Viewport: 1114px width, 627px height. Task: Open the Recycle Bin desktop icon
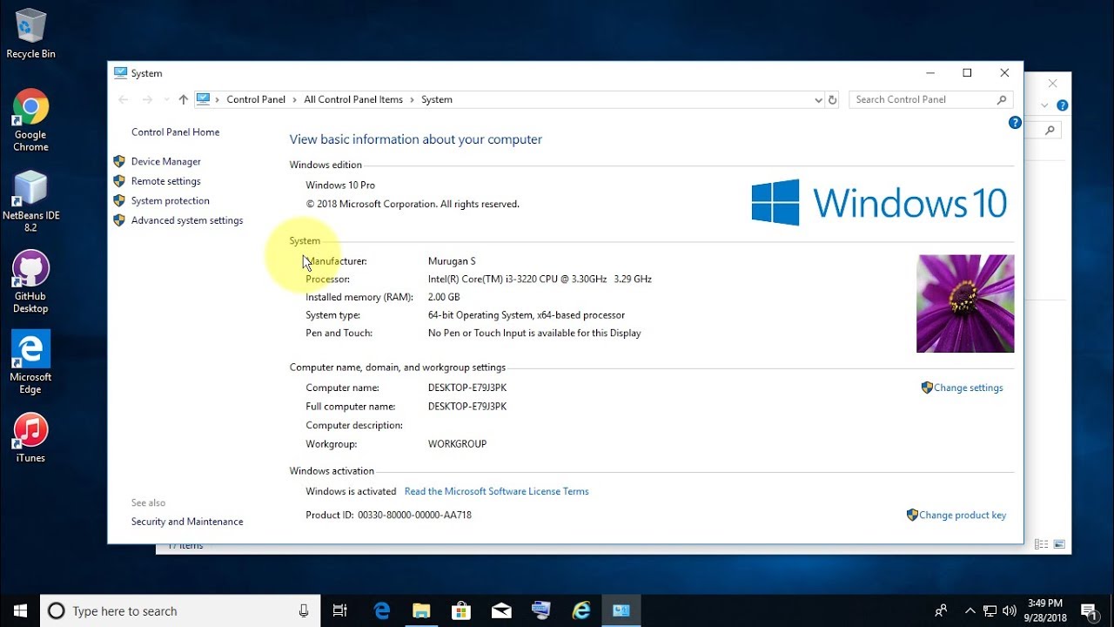[x=30, y=34]
